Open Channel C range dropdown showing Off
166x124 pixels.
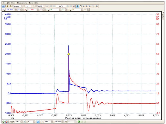tap(60, 9)
